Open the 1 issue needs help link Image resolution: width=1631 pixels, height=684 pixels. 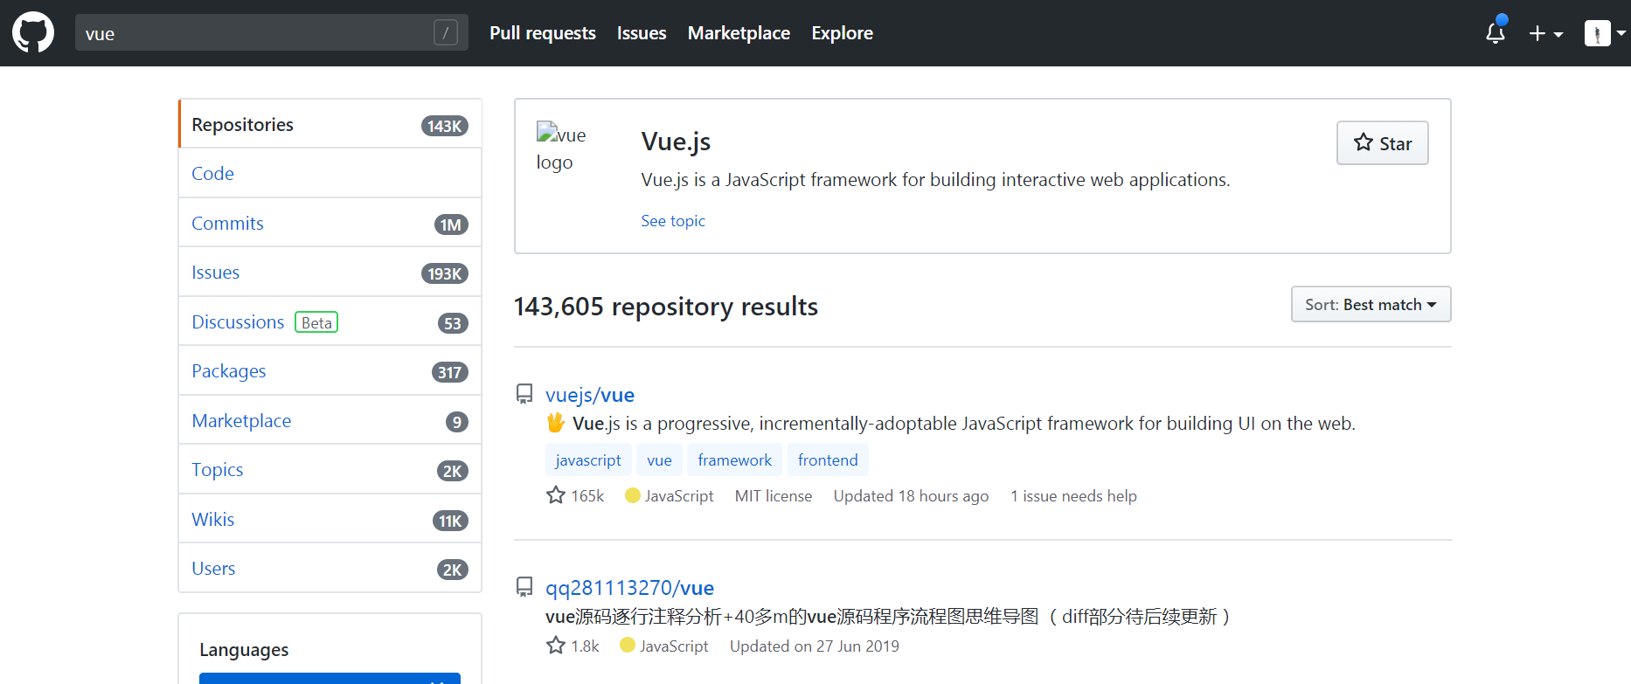(1073, 496)
